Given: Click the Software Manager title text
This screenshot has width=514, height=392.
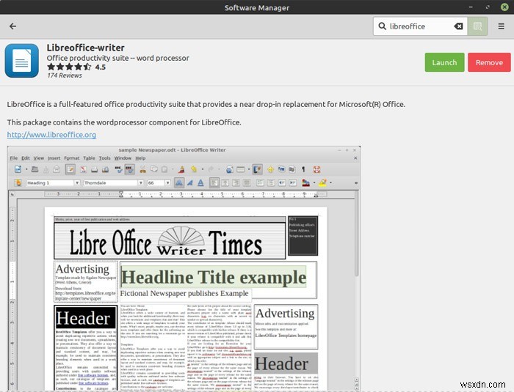Looking at the screenshot, I should coord(257,7).
